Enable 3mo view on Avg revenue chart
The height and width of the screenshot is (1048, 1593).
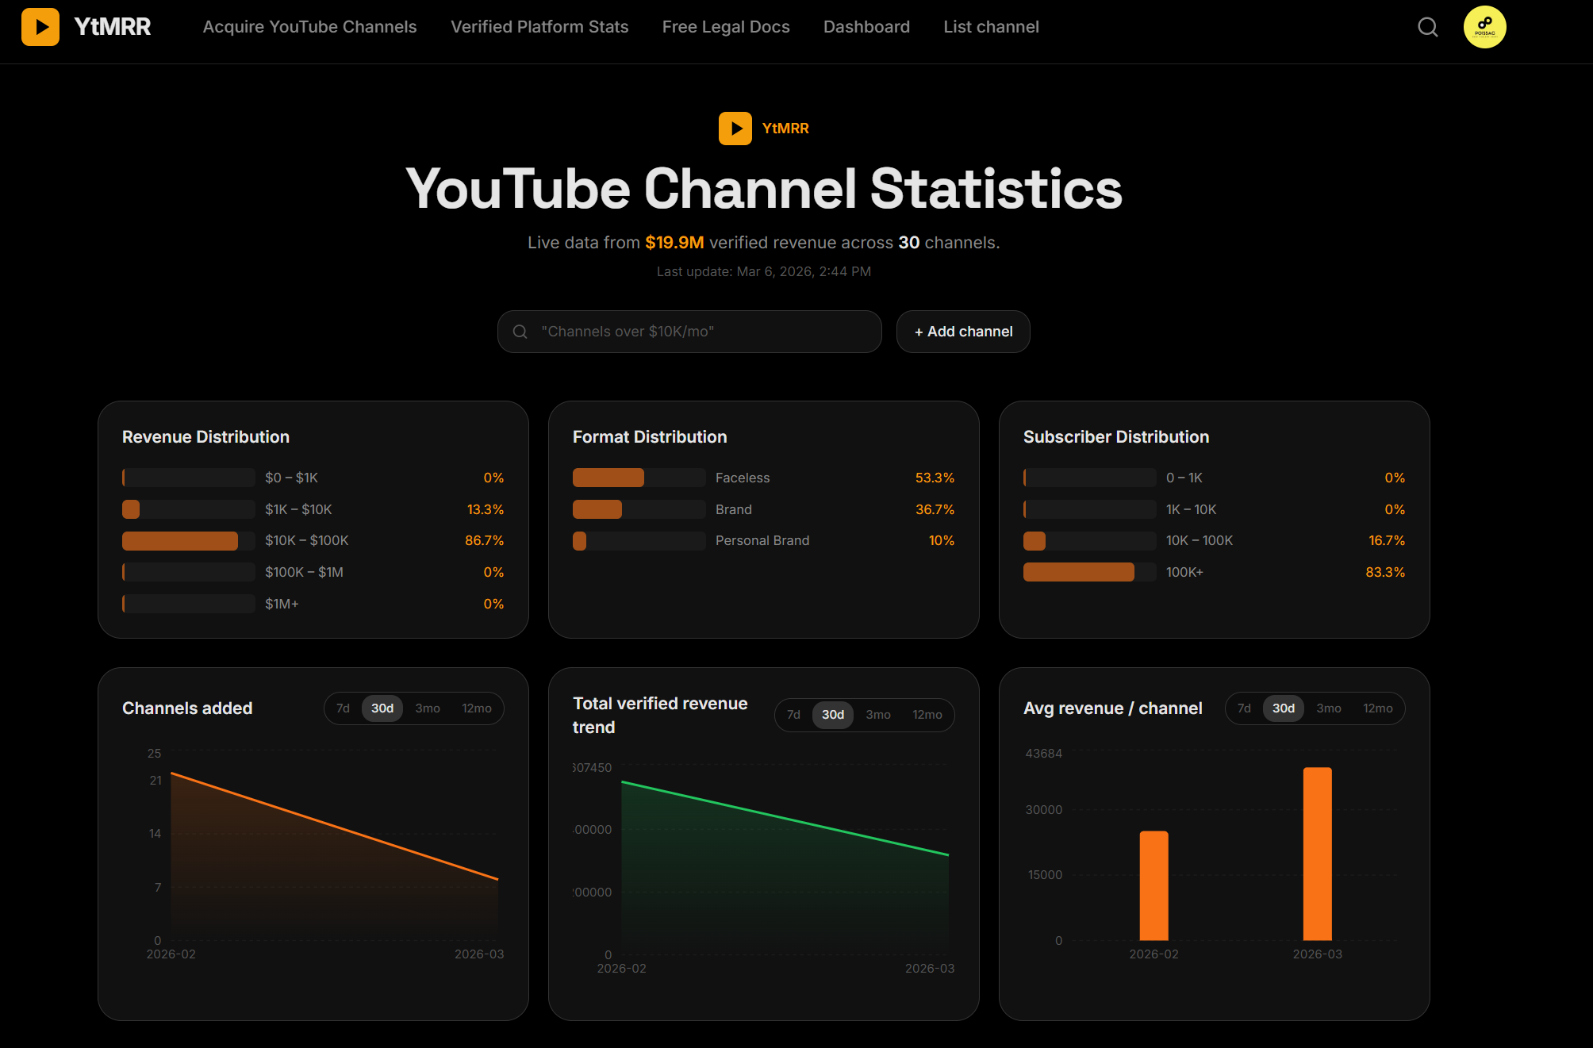(x=1328, y=708)
